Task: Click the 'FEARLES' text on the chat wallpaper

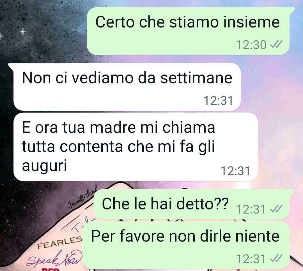Action: [60, 242]
